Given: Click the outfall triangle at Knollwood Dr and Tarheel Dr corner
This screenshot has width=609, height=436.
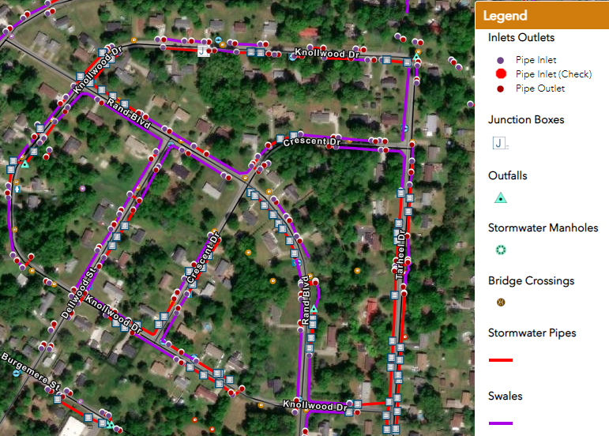Looking at the screenshot, I should (x=416, y=57).
